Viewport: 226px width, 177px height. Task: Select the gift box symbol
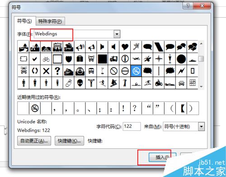point(80,59)
